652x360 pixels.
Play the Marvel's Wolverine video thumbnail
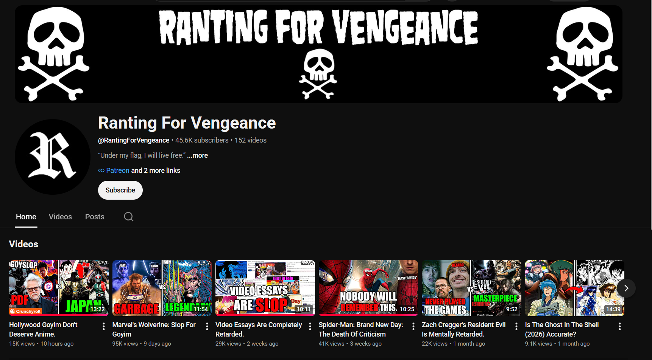pos(162,288)
